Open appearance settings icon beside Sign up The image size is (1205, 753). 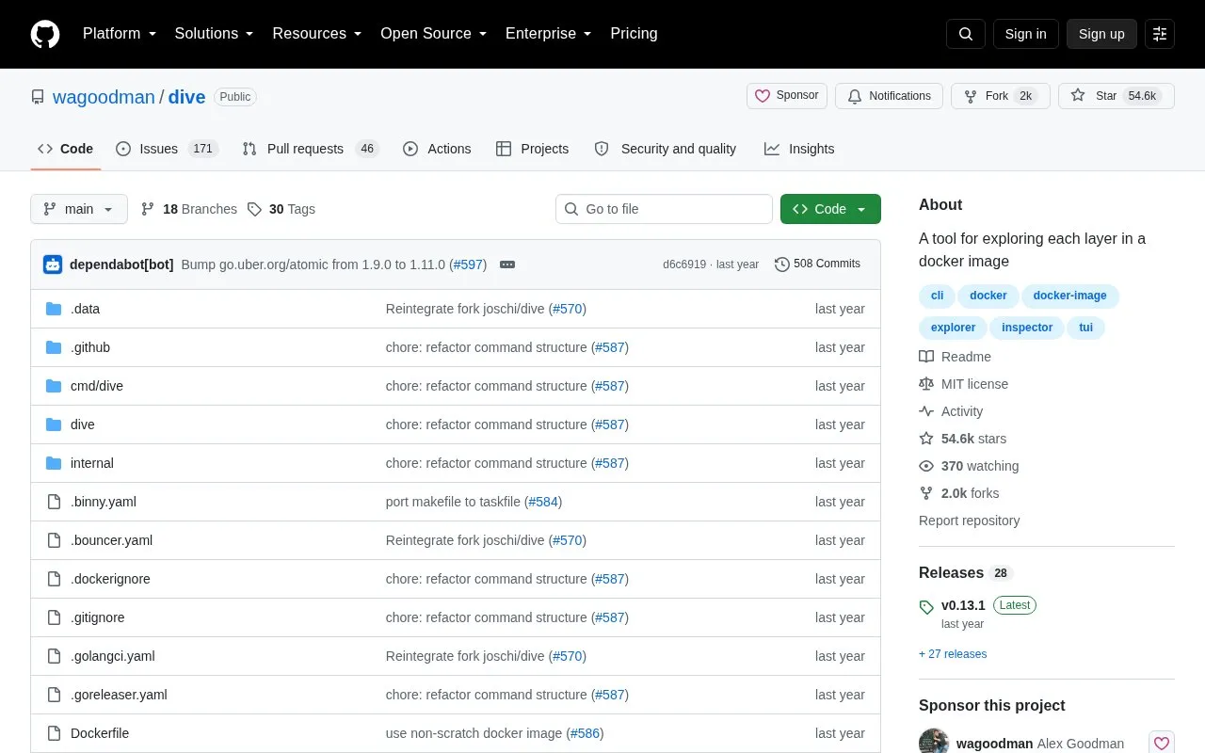click(1160, 34)
